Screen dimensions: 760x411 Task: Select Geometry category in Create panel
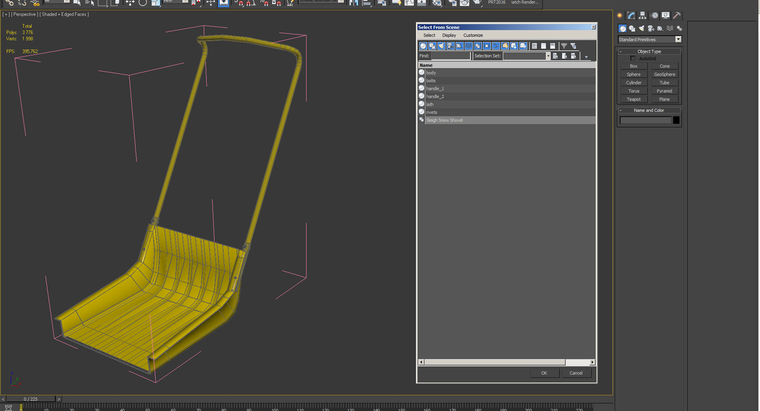[622, 29]
